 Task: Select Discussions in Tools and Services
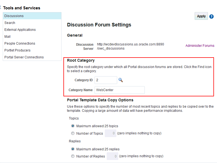pyautogui.click(x=32, y=16)
